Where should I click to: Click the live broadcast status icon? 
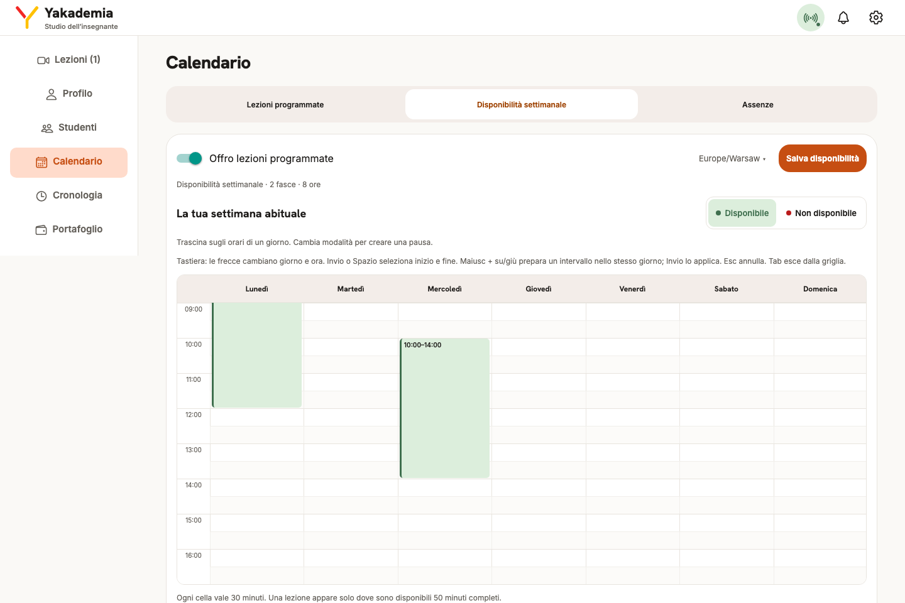(x=811, y=18)
